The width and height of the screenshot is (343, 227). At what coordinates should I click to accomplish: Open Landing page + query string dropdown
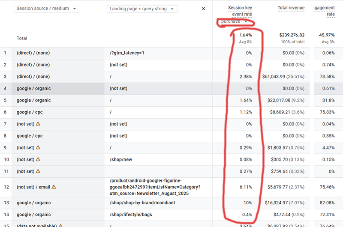click(142, 9)
